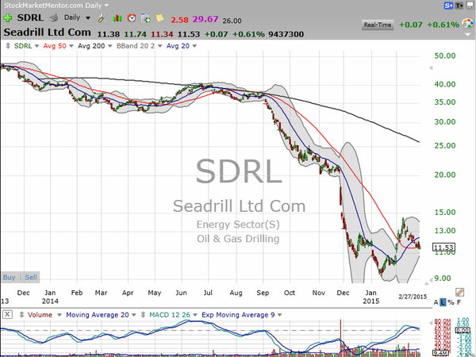Click the Sep month axis label

pos(263,293)
